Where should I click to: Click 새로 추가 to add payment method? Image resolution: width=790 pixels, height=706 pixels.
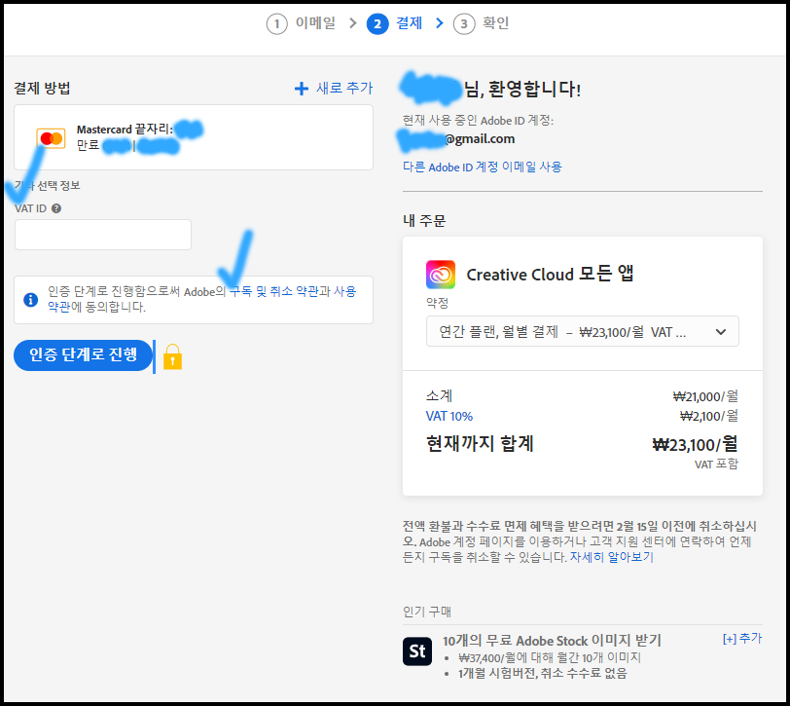point(344,89)
